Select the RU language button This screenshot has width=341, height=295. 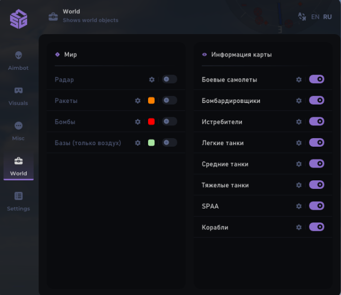327,17
